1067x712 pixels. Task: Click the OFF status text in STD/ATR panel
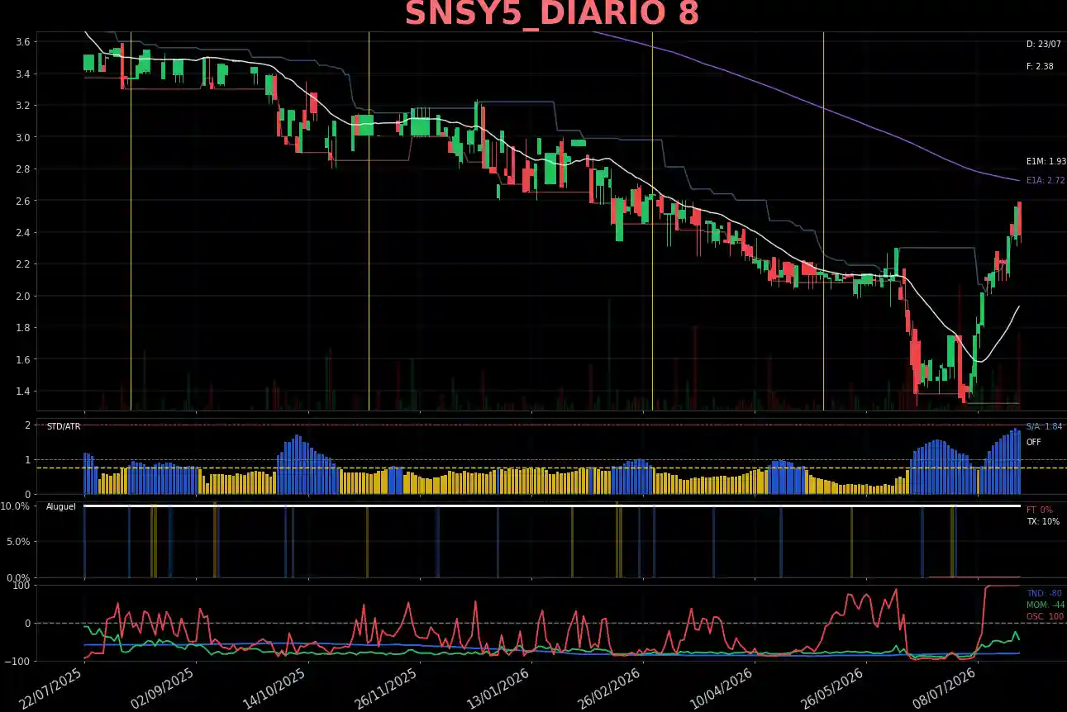pos(1034,442)
